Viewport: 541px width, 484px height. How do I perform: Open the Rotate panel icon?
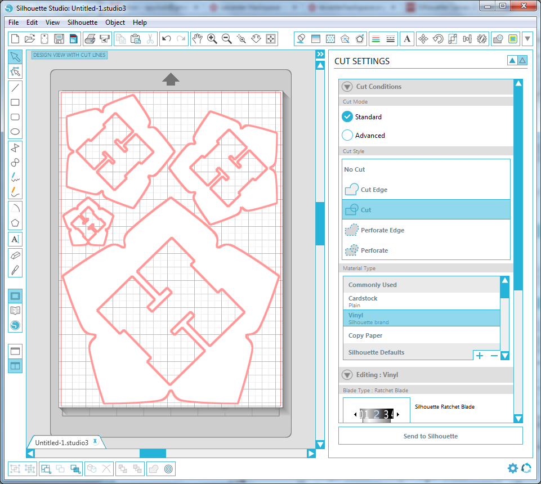438,39
